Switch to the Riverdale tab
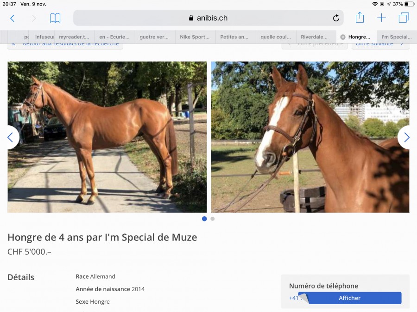Viewport: 417px width, 312px height. (x=314, y=37)
